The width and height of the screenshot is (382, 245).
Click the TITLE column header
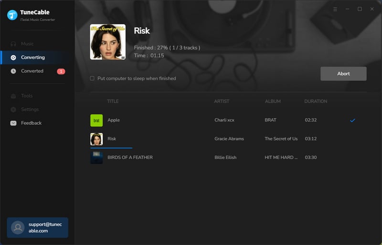[x=113, y=101]
